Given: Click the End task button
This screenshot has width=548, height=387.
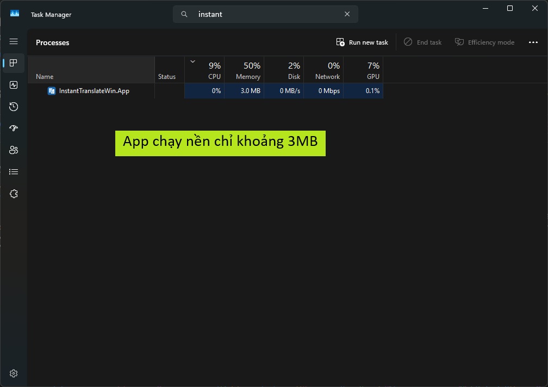Looking at the screenshot, I should point(423,42).
